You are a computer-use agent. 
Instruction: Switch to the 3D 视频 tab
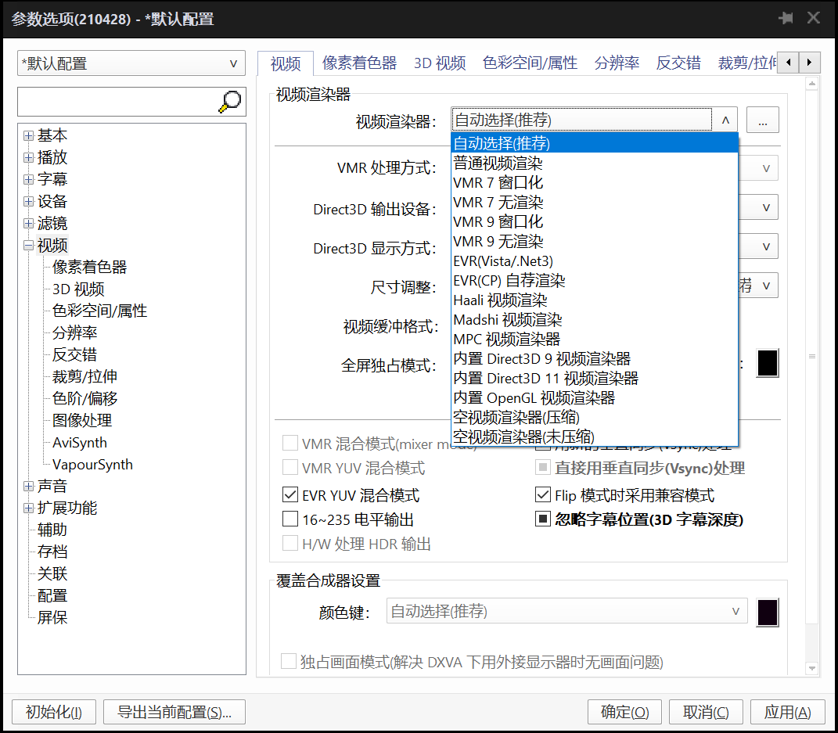(440, 63)
